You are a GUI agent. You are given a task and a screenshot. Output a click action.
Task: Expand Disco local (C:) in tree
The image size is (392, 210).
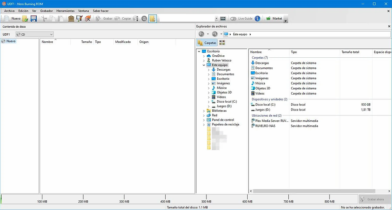point(209,102)
